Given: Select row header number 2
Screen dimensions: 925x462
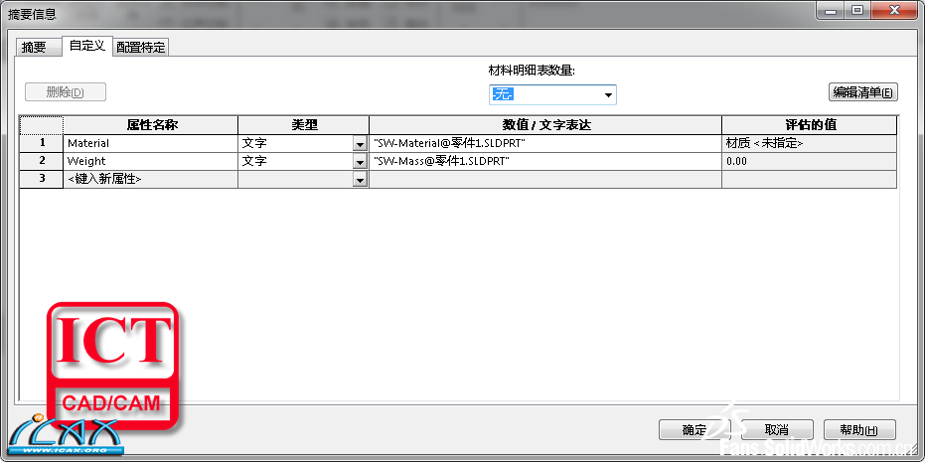Looking at the screenshot, I should point(42,161).
